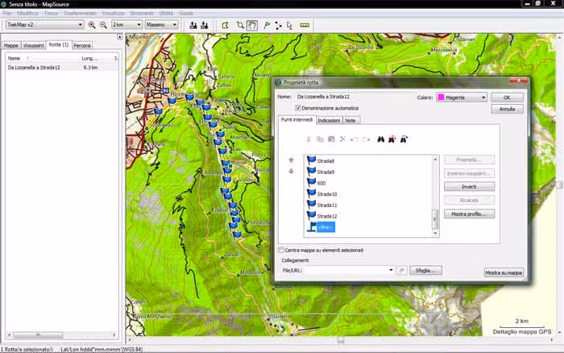Click the Mostra su mappa button
Viewport: 564px width, 353px height.
504,272
